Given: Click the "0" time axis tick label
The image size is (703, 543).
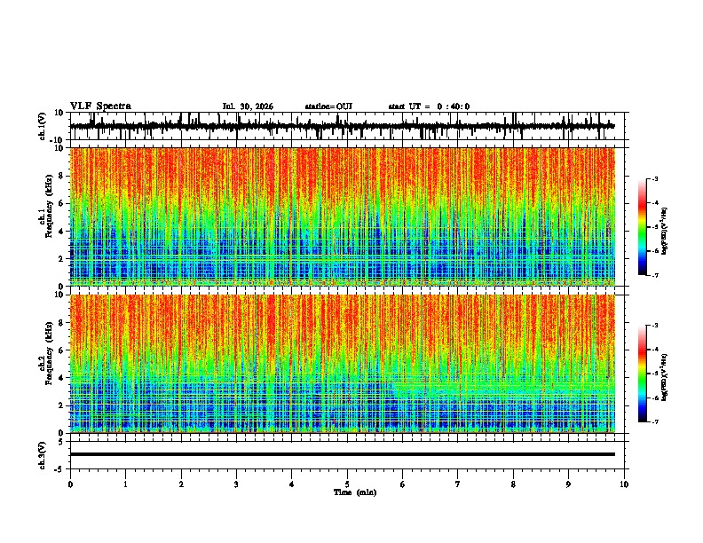Looking at the screenshot, I should pos(70,484).
